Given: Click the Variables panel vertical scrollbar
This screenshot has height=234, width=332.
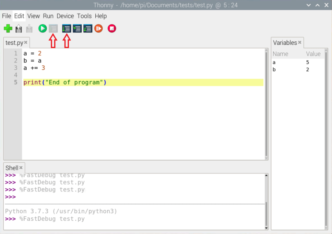Looking at the screenshot, I should [x=326, y=139].
